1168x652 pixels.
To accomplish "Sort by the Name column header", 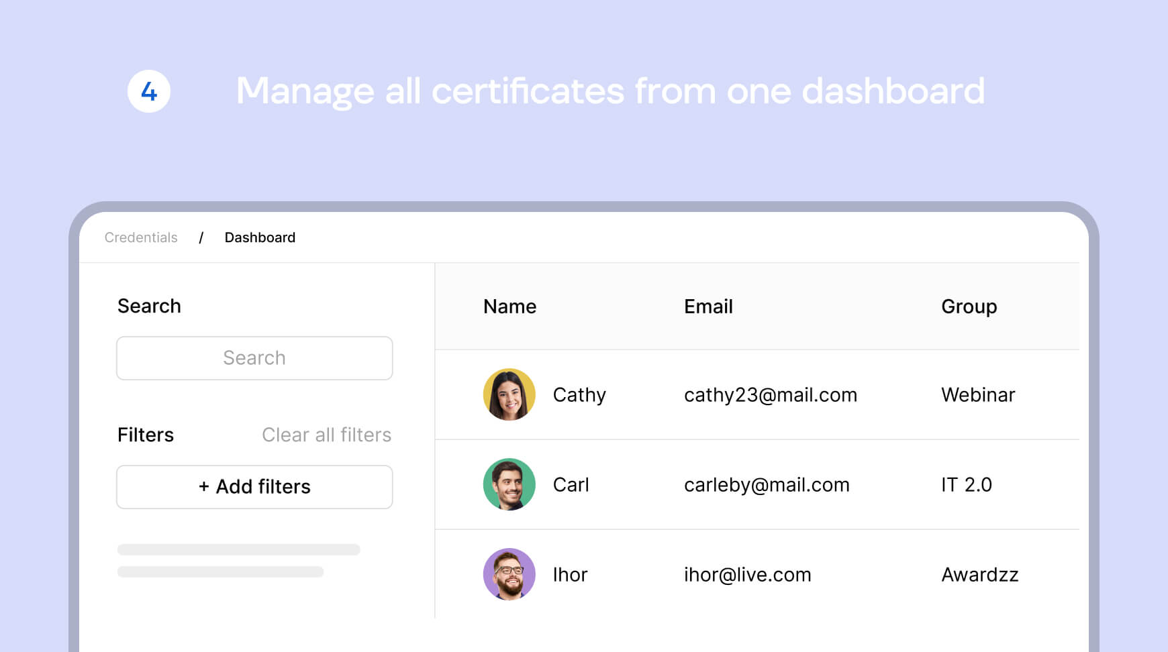I will click(x=509, y=307).
